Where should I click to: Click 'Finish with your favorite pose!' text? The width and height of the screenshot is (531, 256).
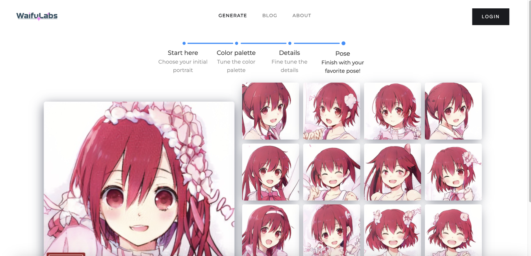pos(343,67)
